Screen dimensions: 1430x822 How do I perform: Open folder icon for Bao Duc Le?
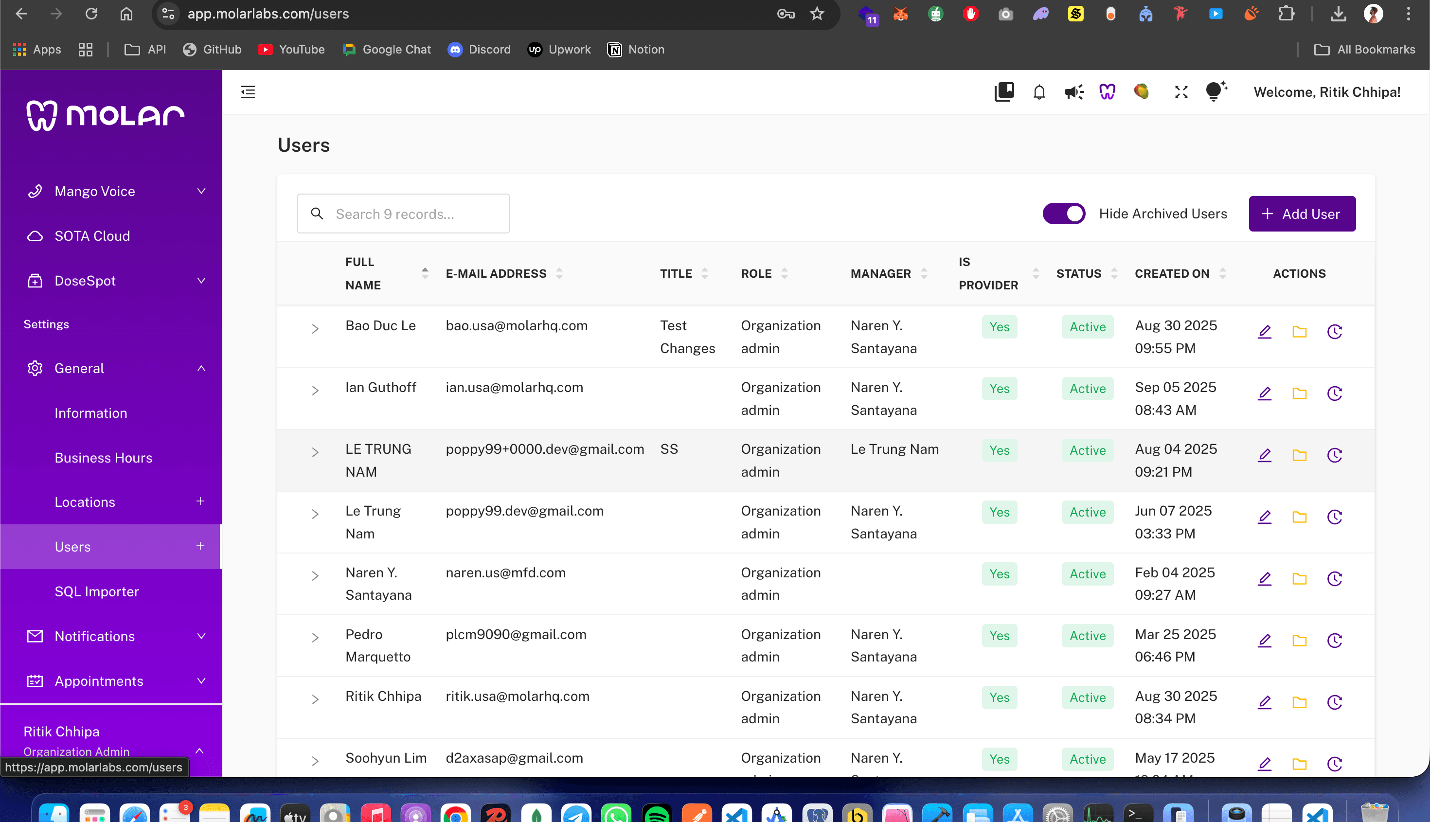pyautogui.click(x=1300, y=331)
